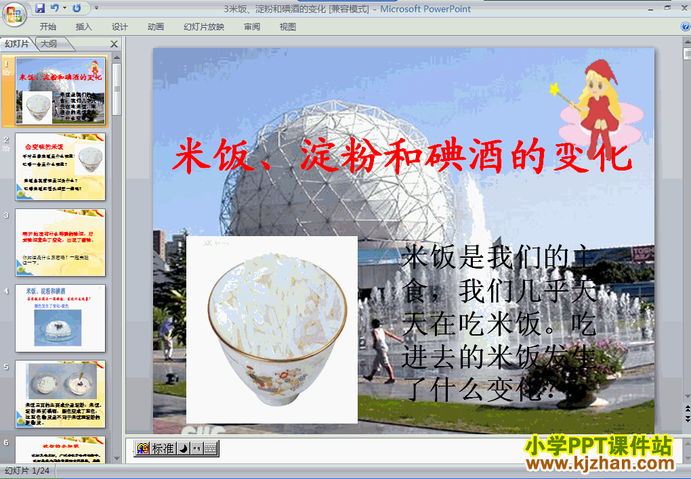Screen dimensions: 691x479
Task: Click the body text 米饭是我们的主食
Action: click(499, 322)
